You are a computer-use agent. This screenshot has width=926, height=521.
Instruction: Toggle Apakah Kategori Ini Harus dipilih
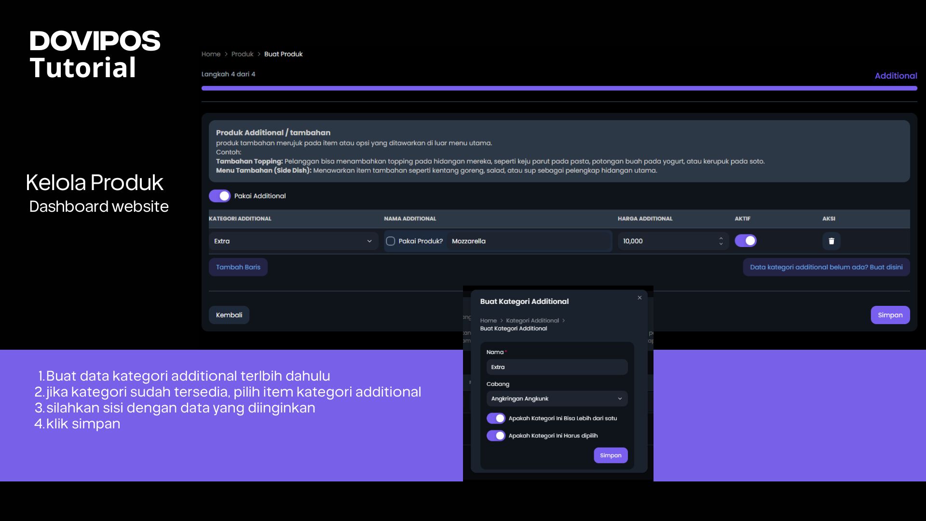pos(496,436)
